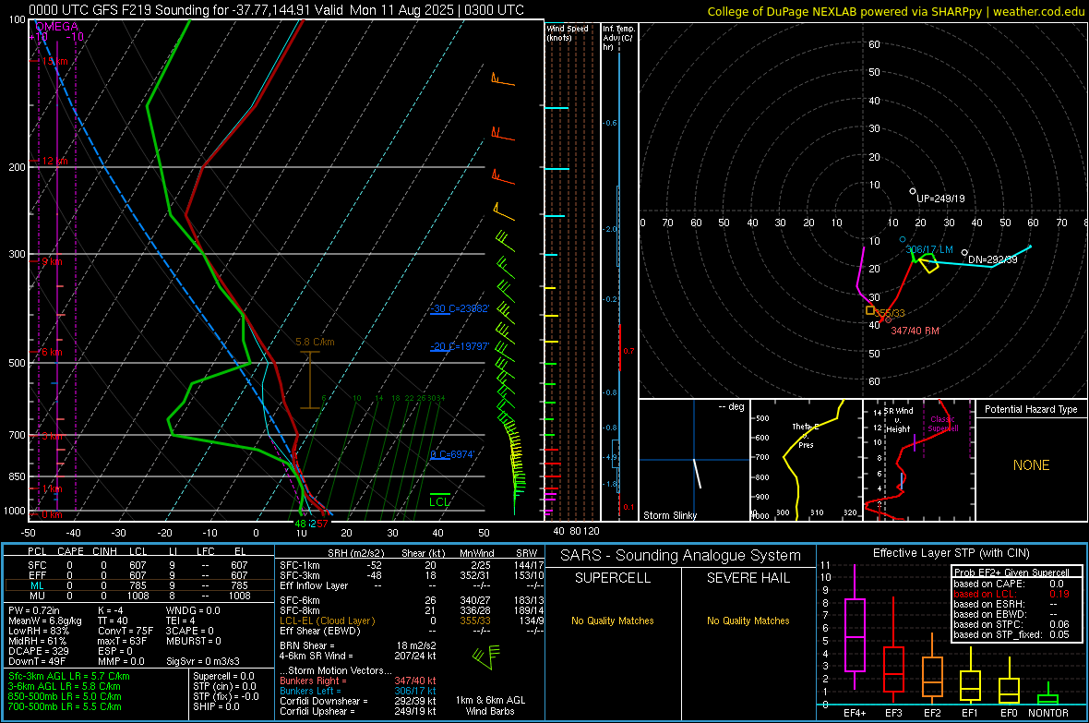This screenshot has height=723, width=1089.
Task: Click the SARS - Sounding Analogue System header
Action: tap(681, 556)
